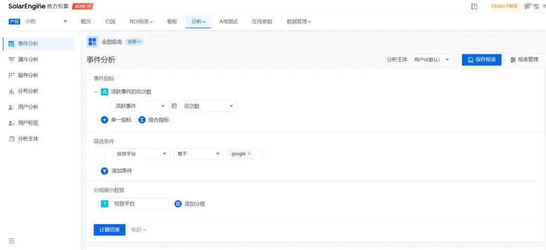Viewport: 546px width, 250px height.
Task: Collapse the sidebar with hamburger icon
Action: pos(11,241)
